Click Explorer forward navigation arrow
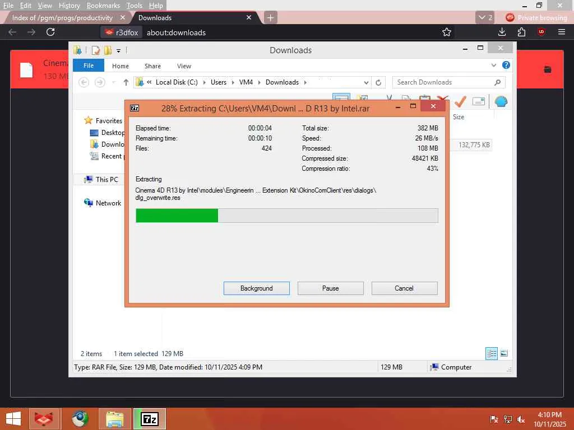Image resolution: width=574 pixels, height=430 pixels. point(100,82)
